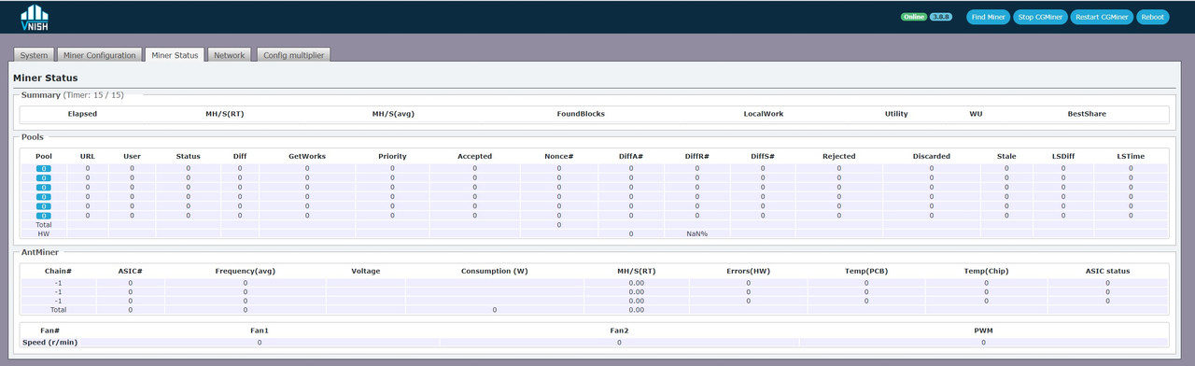The image size is (1195, 366).
Task: Click the AntMiner section legend
Action: point(40,251)
